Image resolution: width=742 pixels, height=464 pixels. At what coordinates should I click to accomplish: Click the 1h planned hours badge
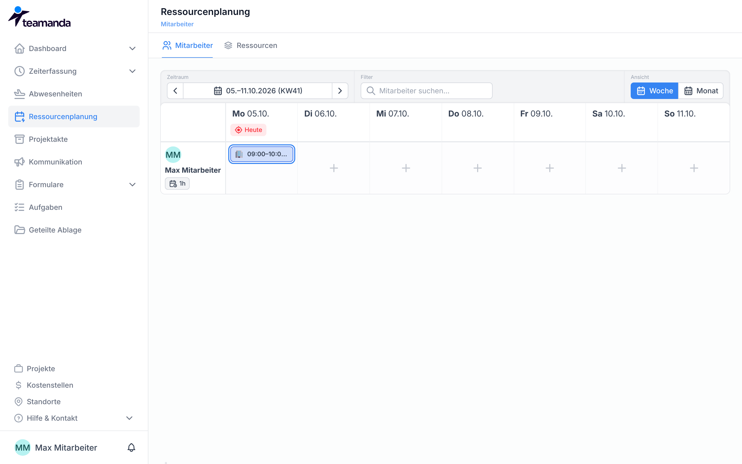tap(177, 184)
